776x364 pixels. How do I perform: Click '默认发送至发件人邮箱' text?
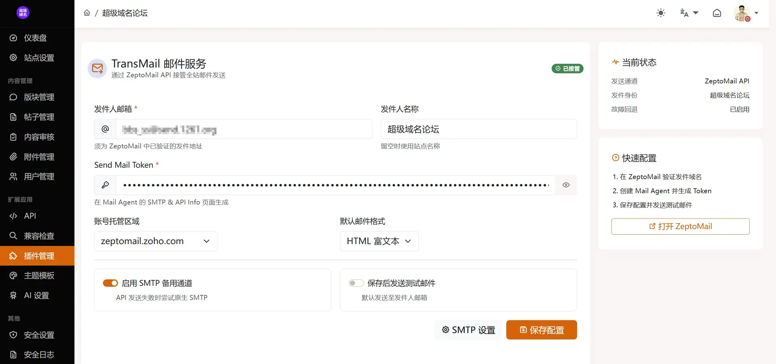tap(394, 298)
